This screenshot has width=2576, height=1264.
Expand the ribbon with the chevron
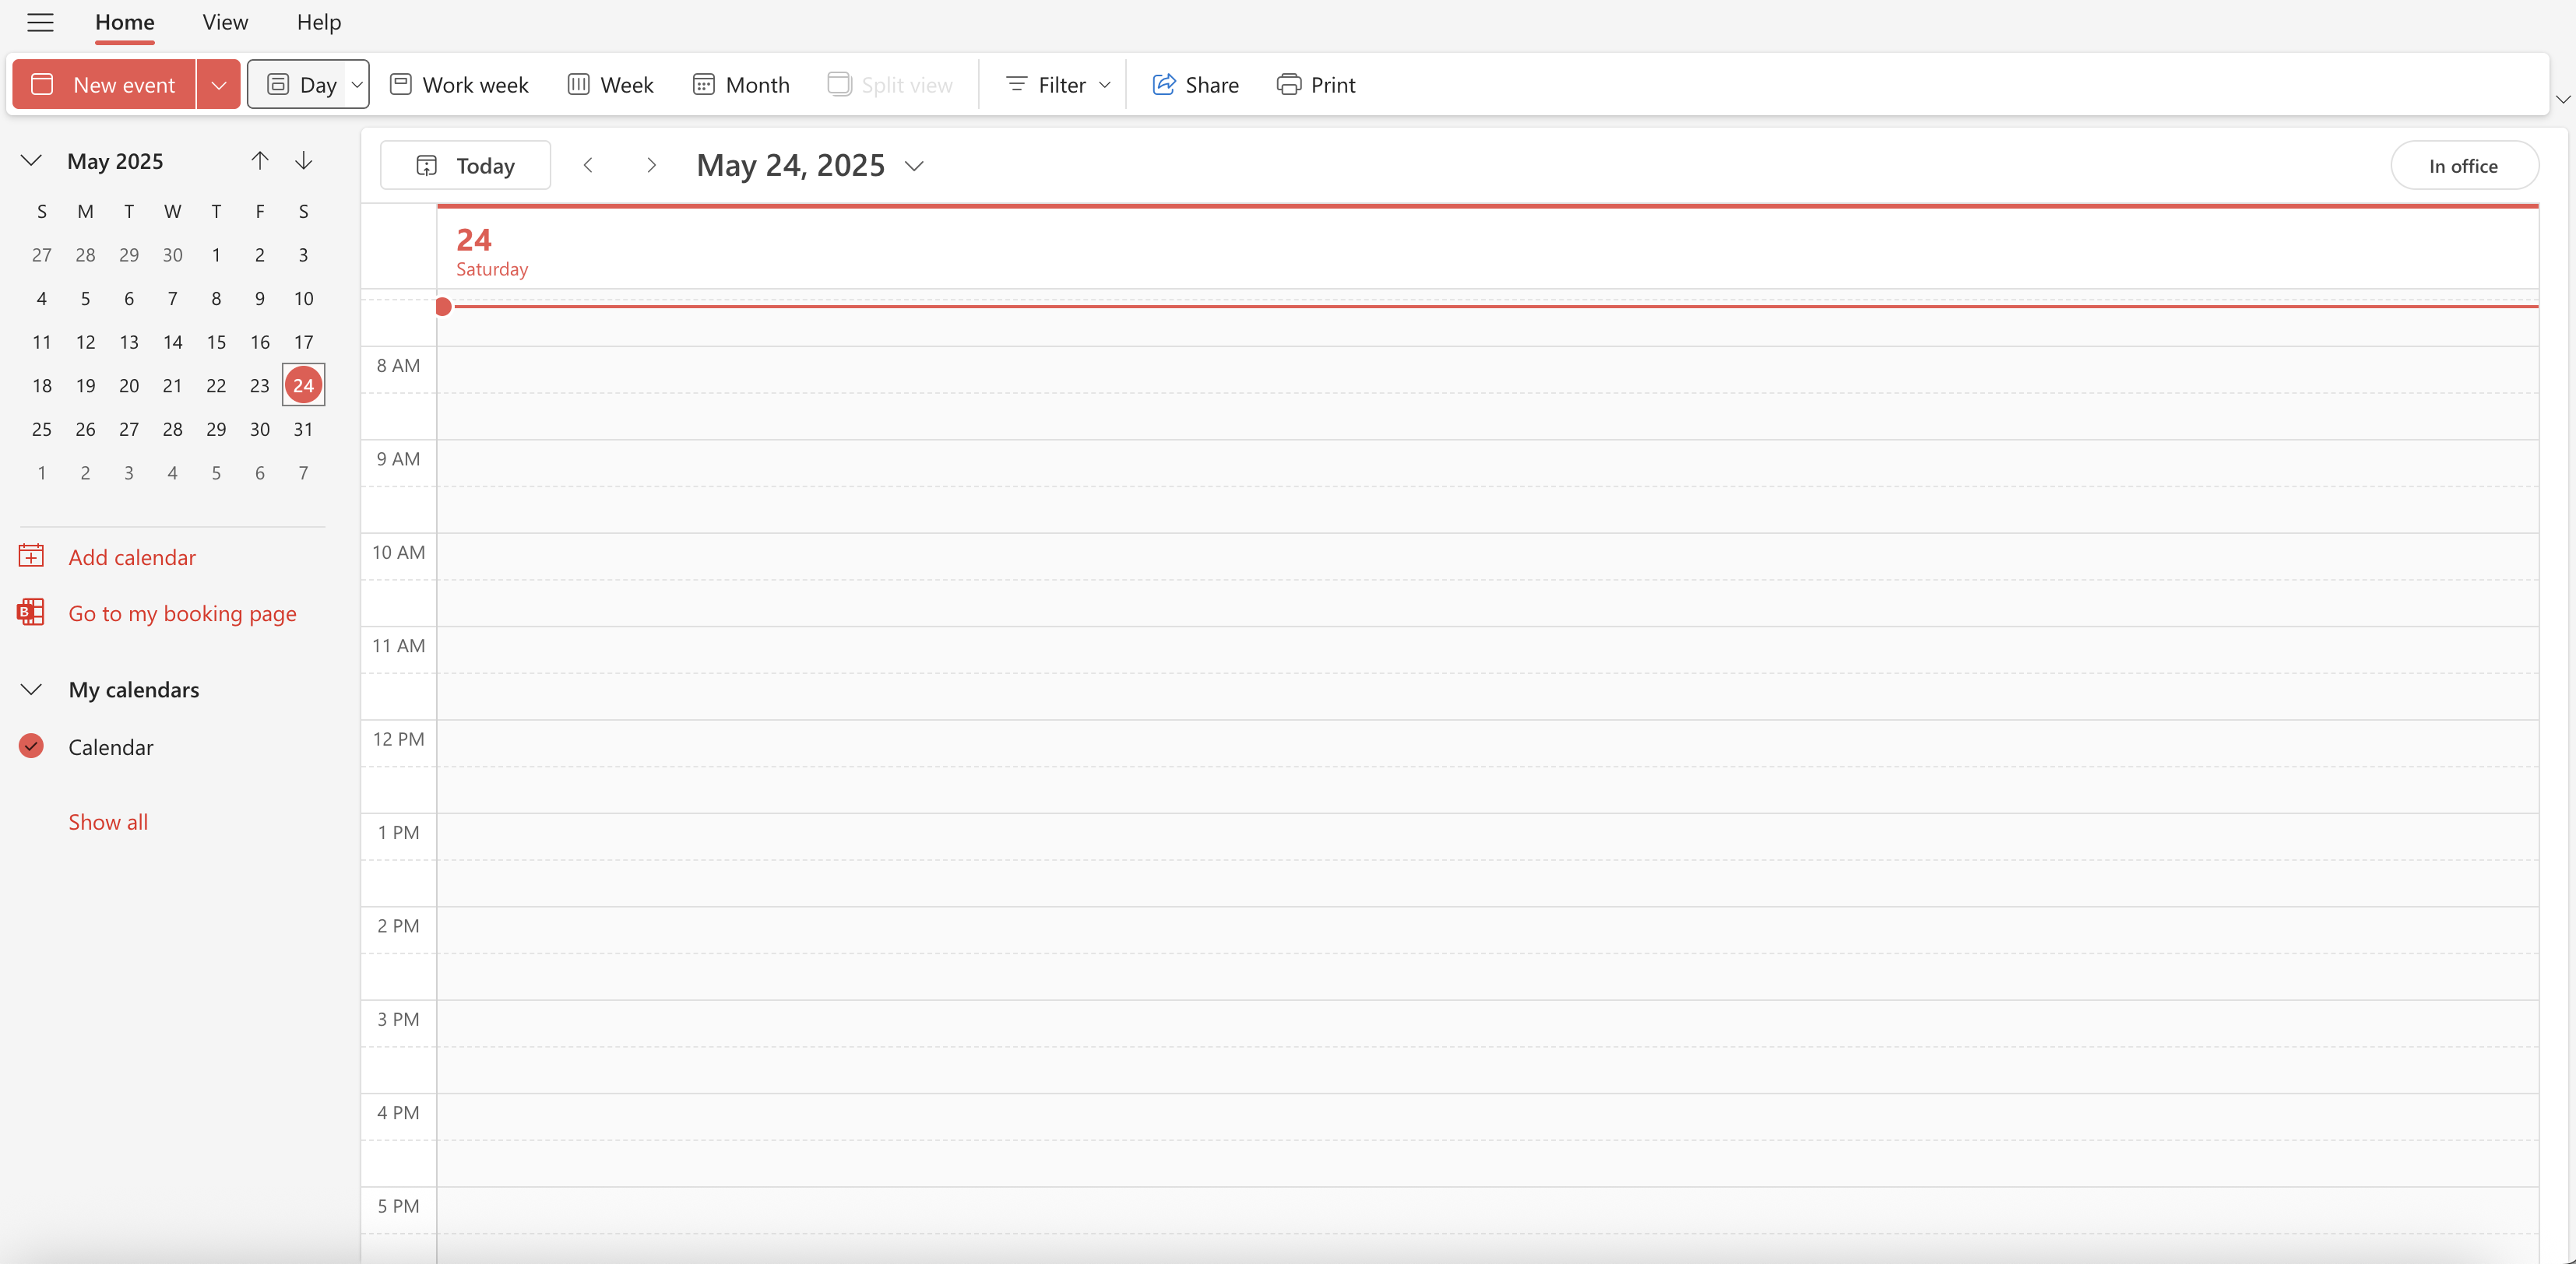click(2562, 99)
